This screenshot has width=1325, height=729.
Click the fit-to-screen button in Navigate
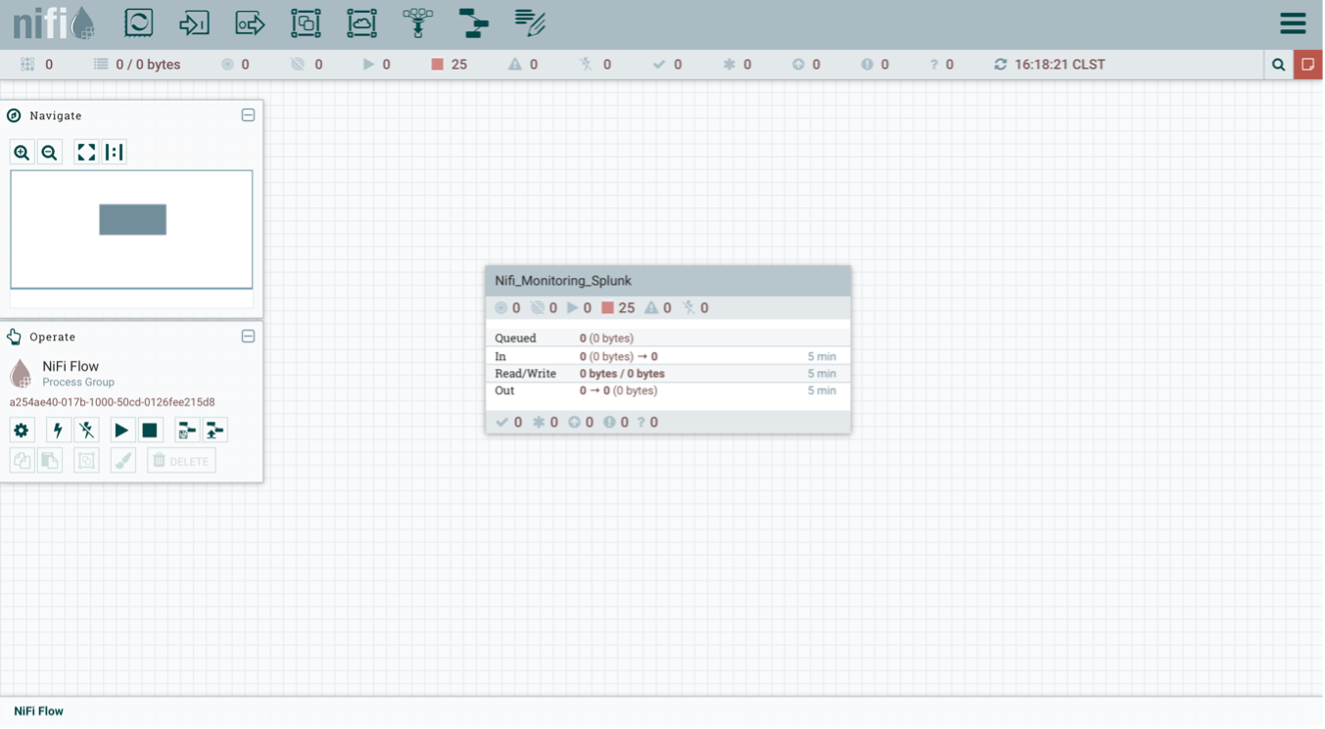click(86, 153)
